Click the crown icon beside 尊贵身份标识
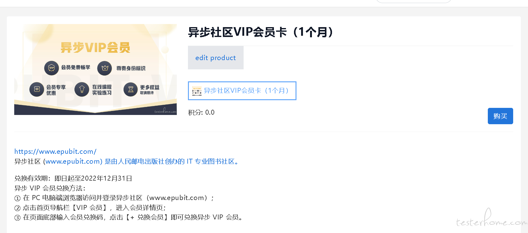Screen dimensions: 528x233 (104, 68)
